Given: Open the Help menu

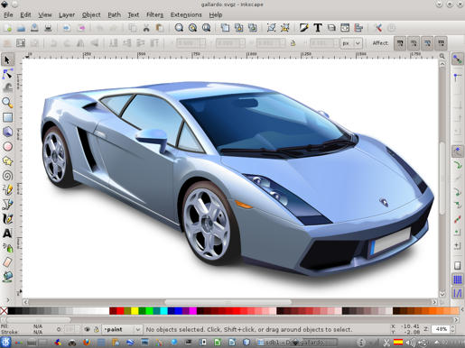Looking at the screenshot, I should [216, 14].
